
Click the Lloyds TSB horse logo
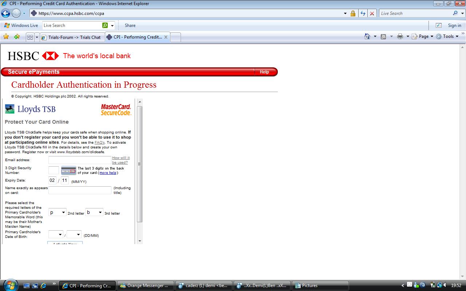coord(10,109)
